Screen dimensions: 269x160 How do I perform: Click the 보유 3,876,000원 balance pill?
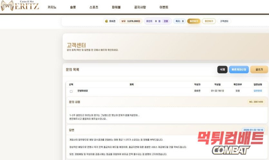(x=131, y=21)
